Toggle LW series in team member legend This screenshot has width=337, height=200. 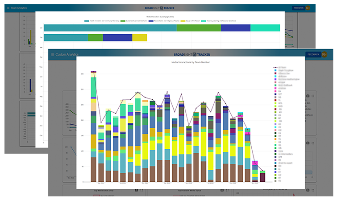278,175
